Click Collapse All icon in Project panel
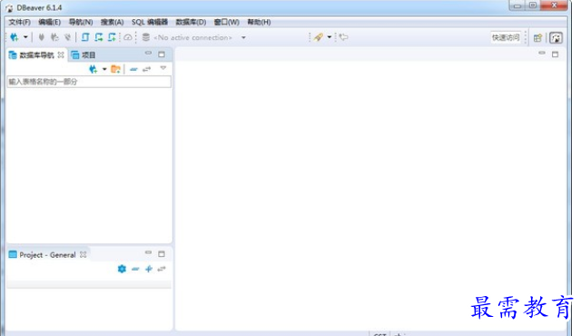 tap(135, 269)
